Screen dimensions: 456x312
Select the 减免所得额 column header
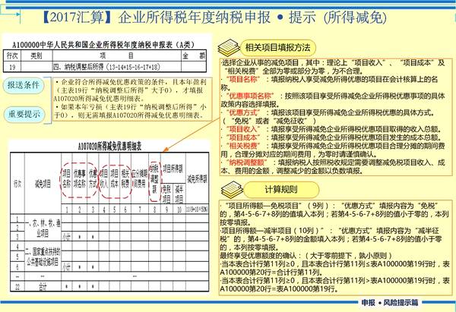click(x=197, y=179)
